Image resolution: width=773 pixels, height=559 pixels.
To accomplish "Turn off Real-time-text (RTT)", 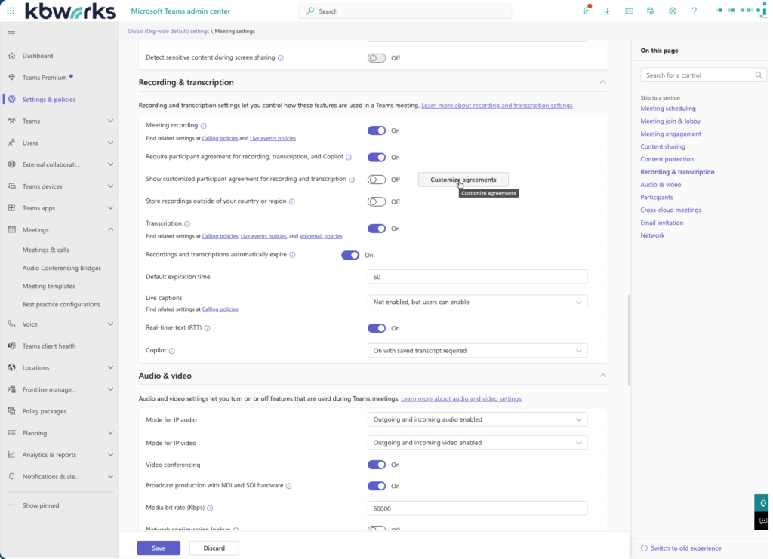I will click(377, 328).
